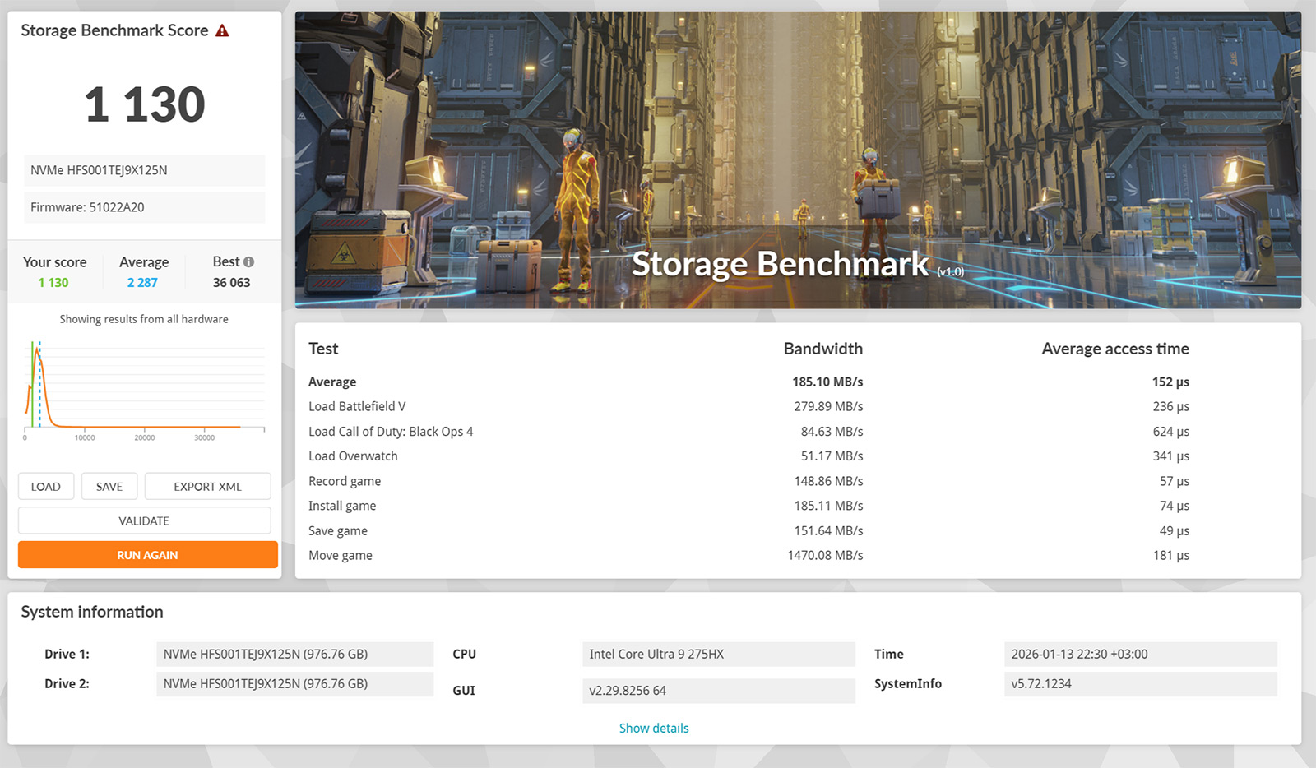Expand system info via Show details
This screenshot has width=1316, height=768.
653,729
